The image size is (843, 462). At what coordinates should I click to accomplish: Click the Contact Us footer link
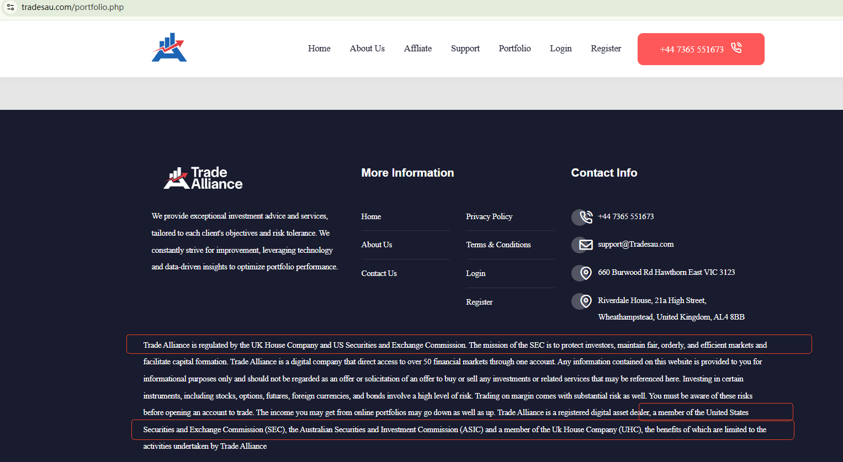(379, 273)
